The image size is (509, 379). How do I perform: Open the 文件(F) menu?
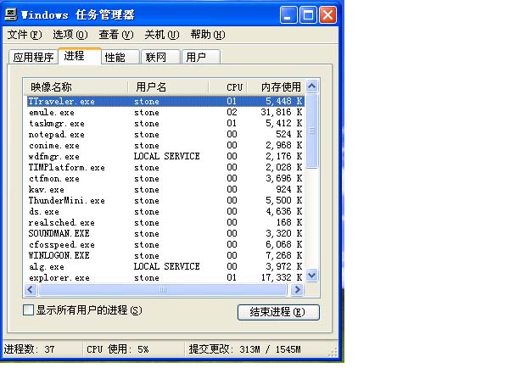[x=25, y=35]
